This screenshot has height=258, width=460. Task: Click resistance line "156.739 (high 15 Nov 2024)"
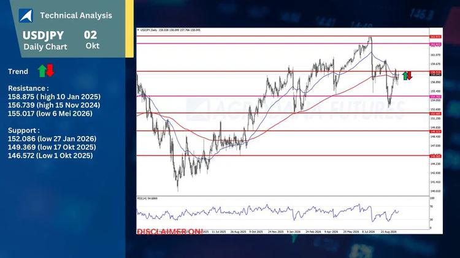(x=54, y=105)
